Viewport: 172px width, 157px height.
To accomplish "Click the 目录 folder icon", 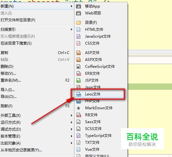I will click(x=78, y=23).
